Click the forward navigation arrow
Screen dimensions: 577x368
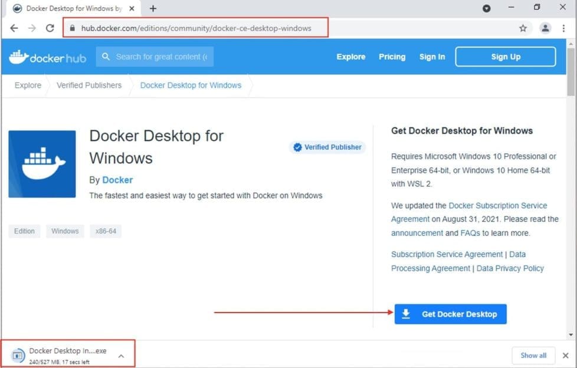(32, 28)
